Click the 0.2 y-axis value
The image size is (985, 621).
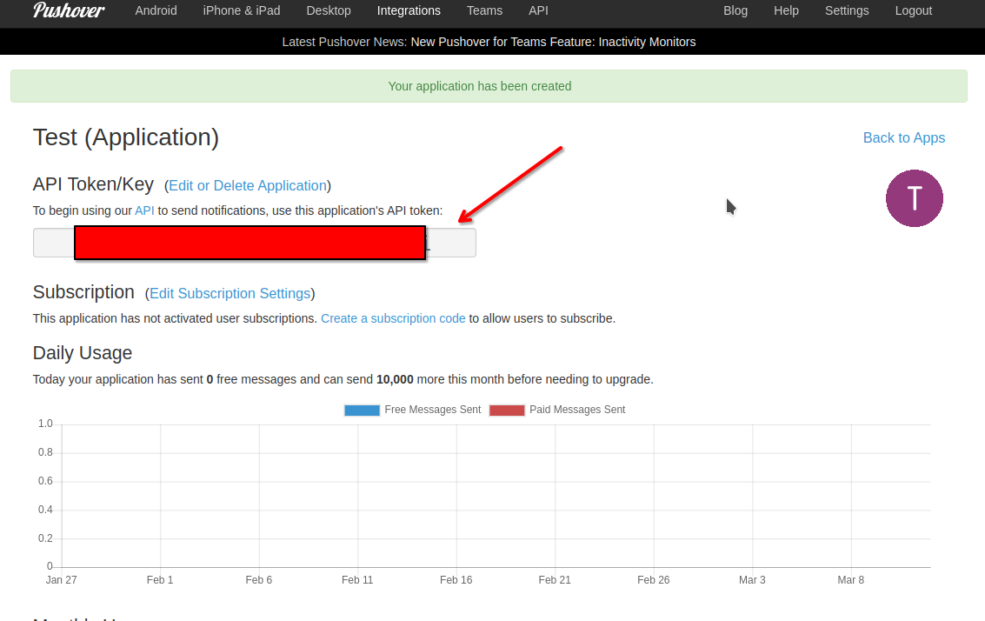coord(45,538)
